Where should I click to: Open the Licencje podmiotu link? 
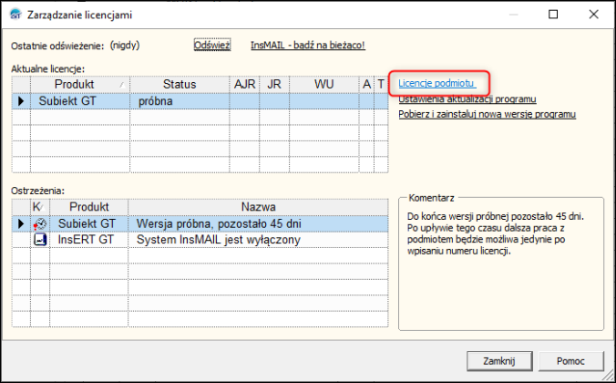click(x=437, y=83)
